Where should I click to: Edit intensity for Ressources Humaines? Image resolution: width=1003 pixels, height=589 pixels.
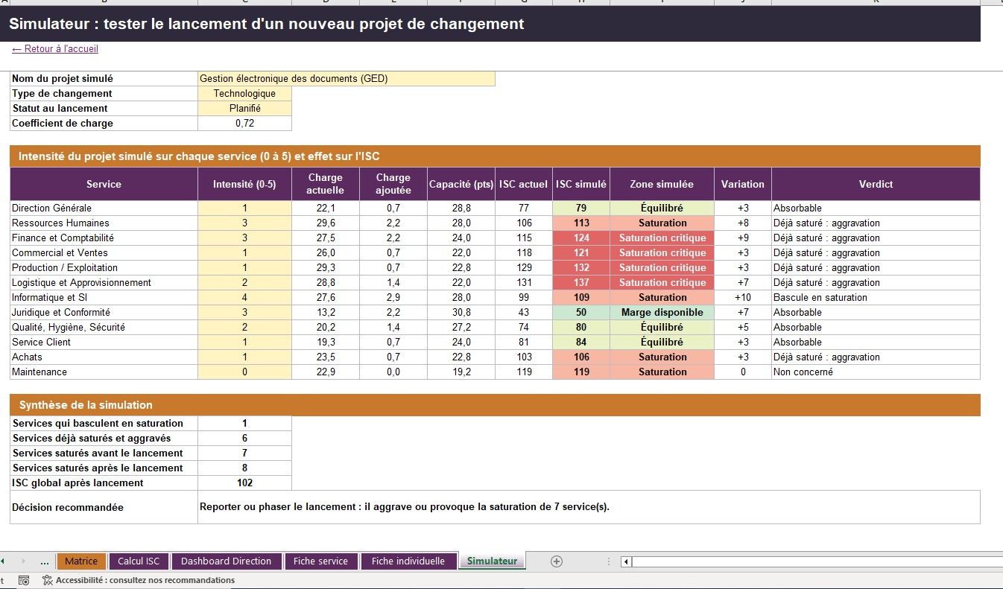coord(244,223)
